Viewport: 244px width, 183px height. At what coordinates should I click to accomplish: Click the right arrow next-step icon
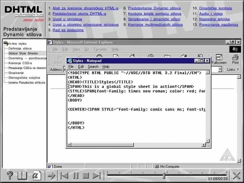[51, 176]
